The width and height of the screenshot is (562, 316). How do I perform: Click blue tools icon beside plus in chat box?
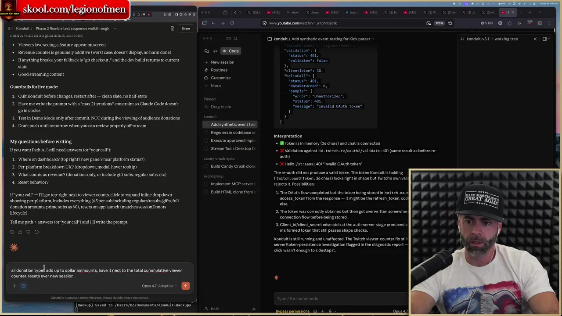point(23,286)
